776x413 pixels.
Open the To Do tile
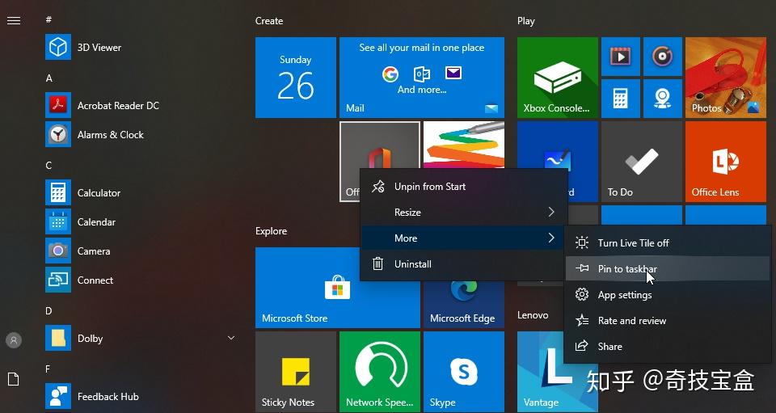pos(641,162)
